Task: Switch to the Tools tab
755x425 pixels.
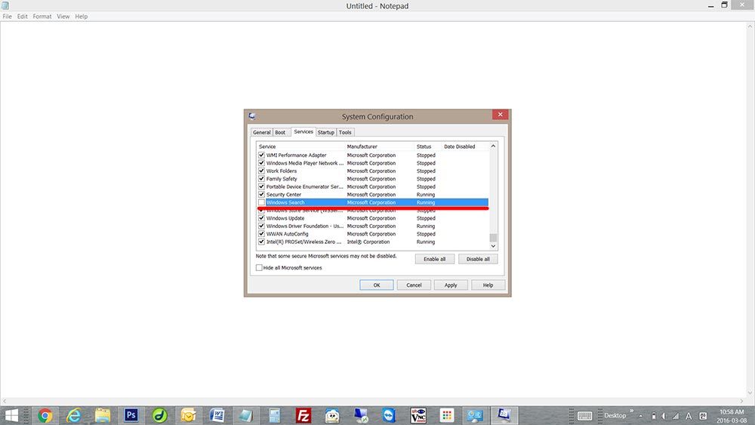Action: pos(345,132)
